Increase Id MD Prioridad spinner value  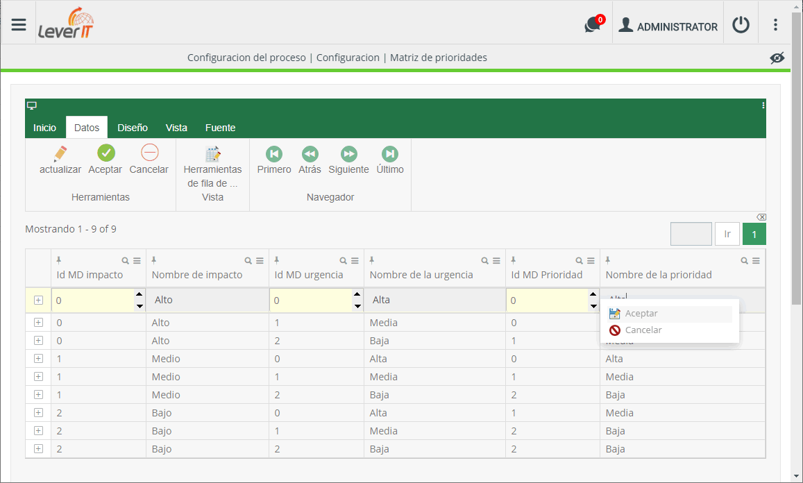coord(593,294)
